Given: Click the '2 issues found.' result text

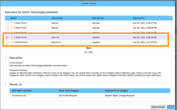Looking at the screenshot, I should pos(21,42).
